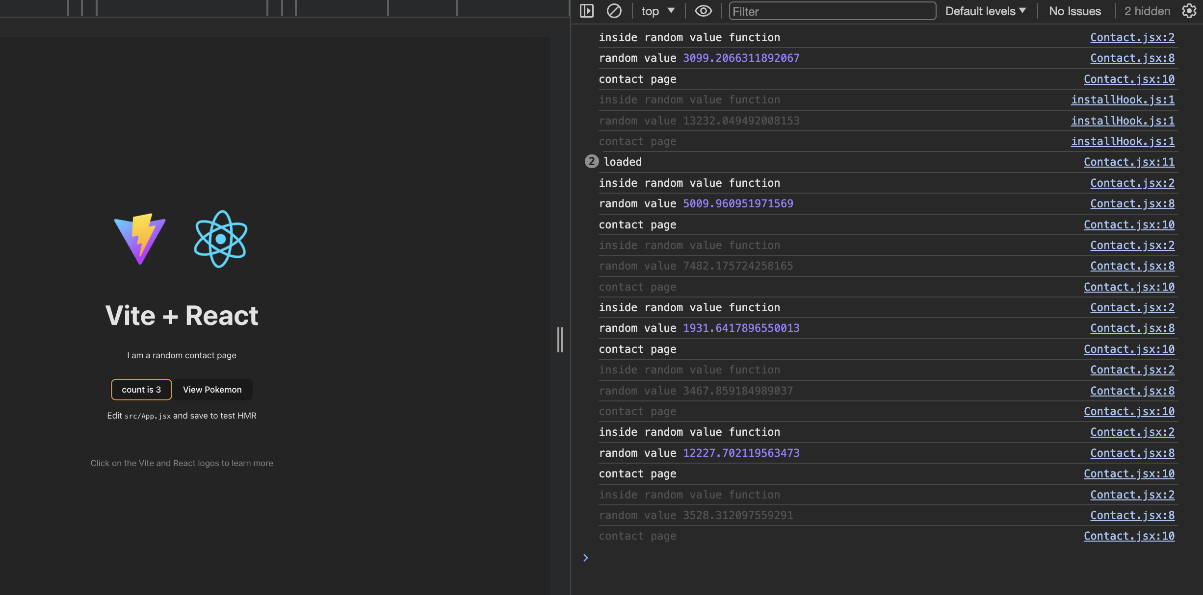Click the '2 hidden' messages label
Screen dimensions: 1203x595
pyautogui.click(x=1147, y=11)
